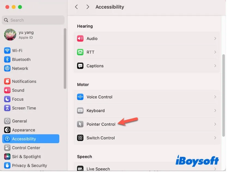Click the RTT phone icon
Image resolution: width=228 pixels, height=173 pixels.
coord(80,52)
